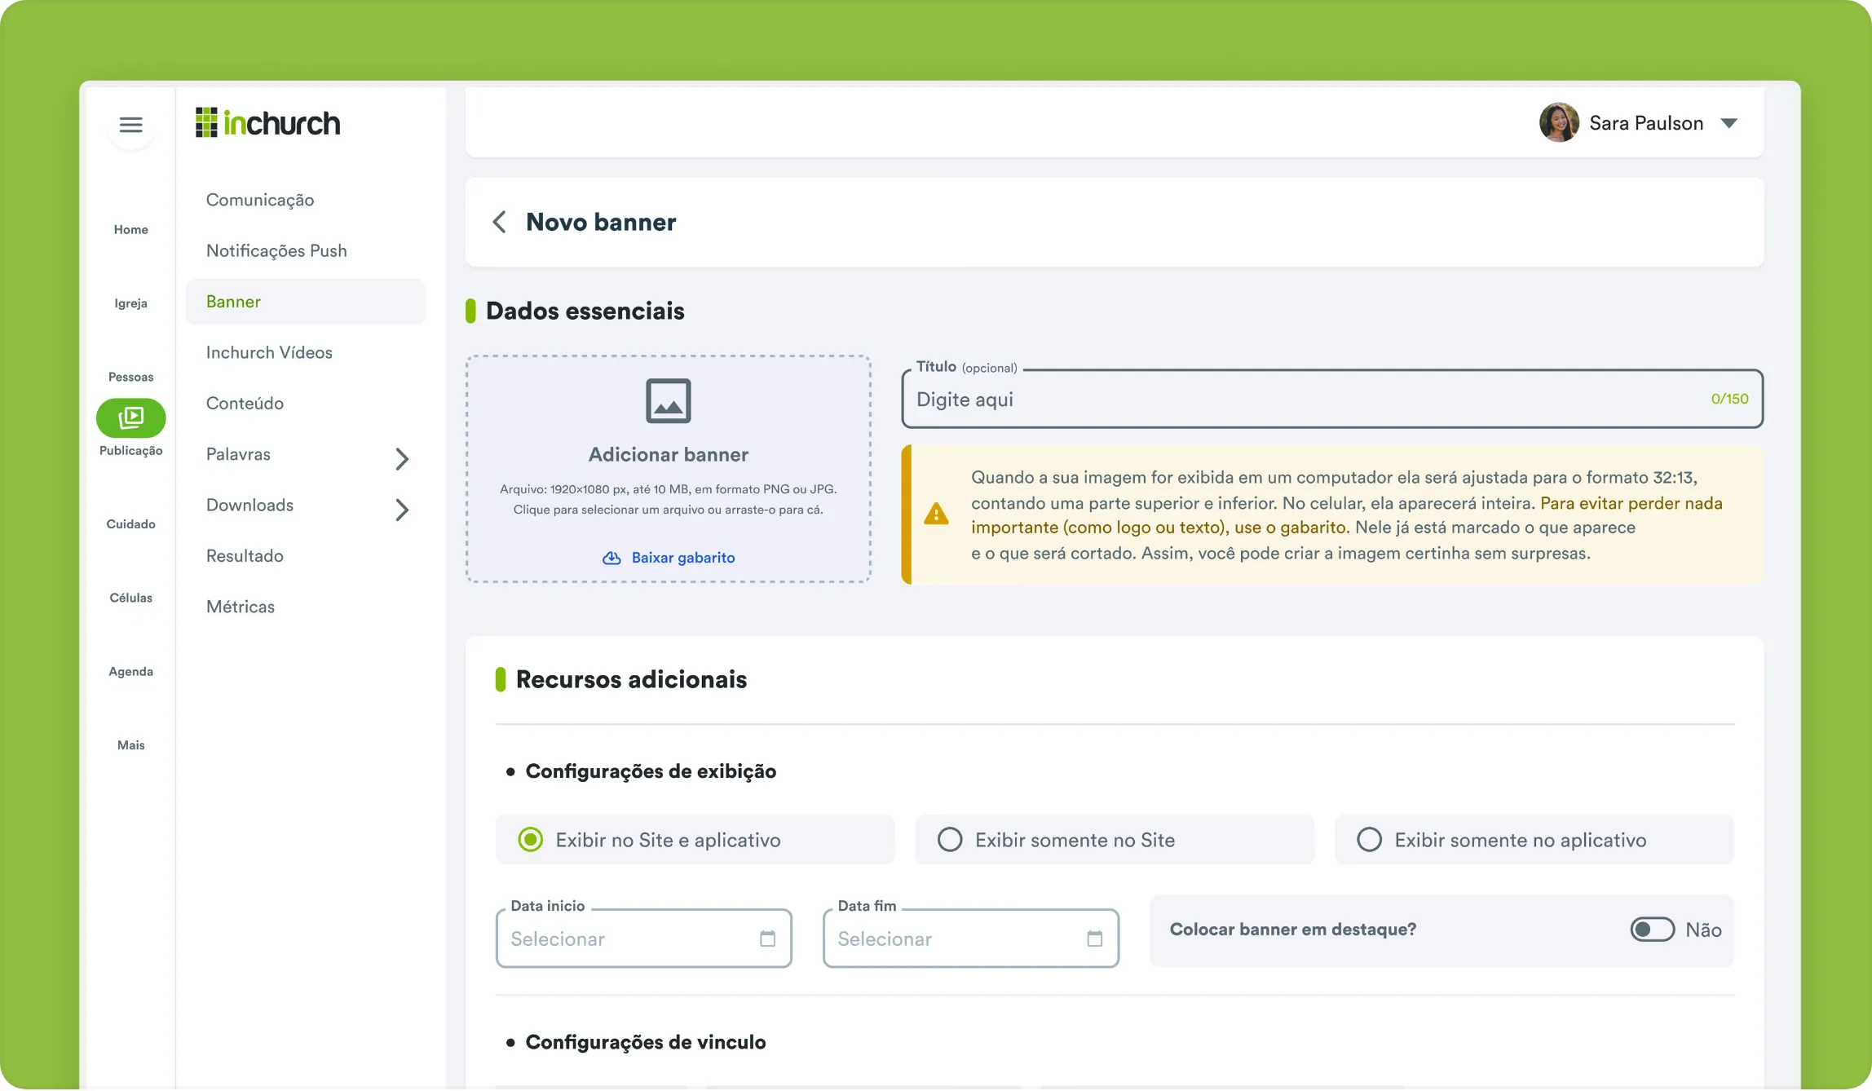This screenshot has width=1872, height=1091.
Task: Click the cloud download icon beside Baixar gabarito
Action: pyautogui.click(x=611, y=558)
